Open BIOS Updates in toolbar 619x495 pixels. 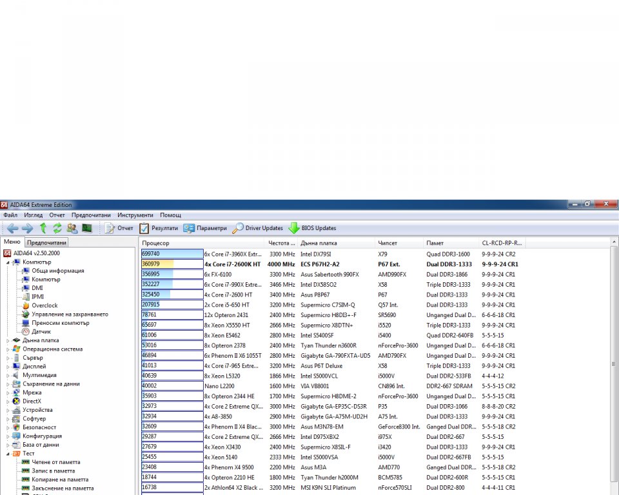(x=312, y=228)
